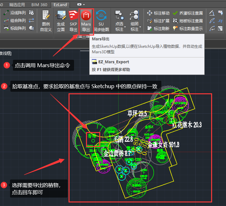226x206 pixels.
Task: Click the 标注移动 move annotation tool
Action: 158,13
